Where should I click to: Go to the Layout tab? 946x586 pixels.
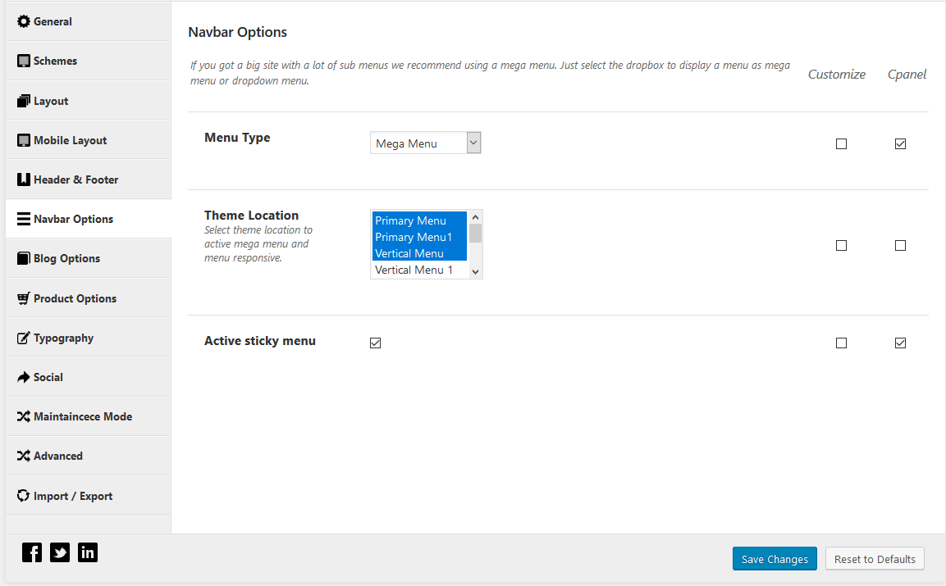[88, 101]
